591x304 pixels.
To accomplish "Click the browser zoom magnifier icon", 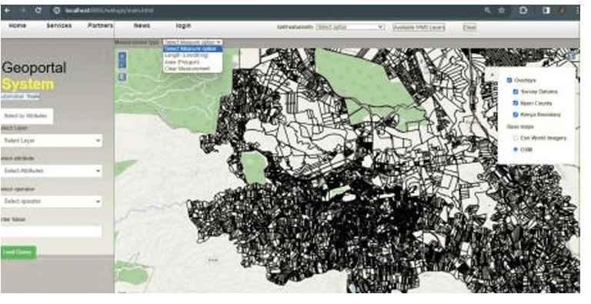I will pyautogui.click(x=488, y=11).
